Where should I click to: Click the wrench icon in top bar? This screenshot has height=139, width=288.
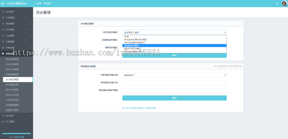coord(277,4)
